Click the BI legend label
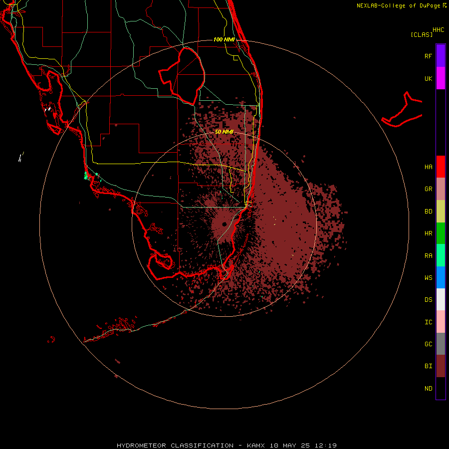 coord(428,366)
